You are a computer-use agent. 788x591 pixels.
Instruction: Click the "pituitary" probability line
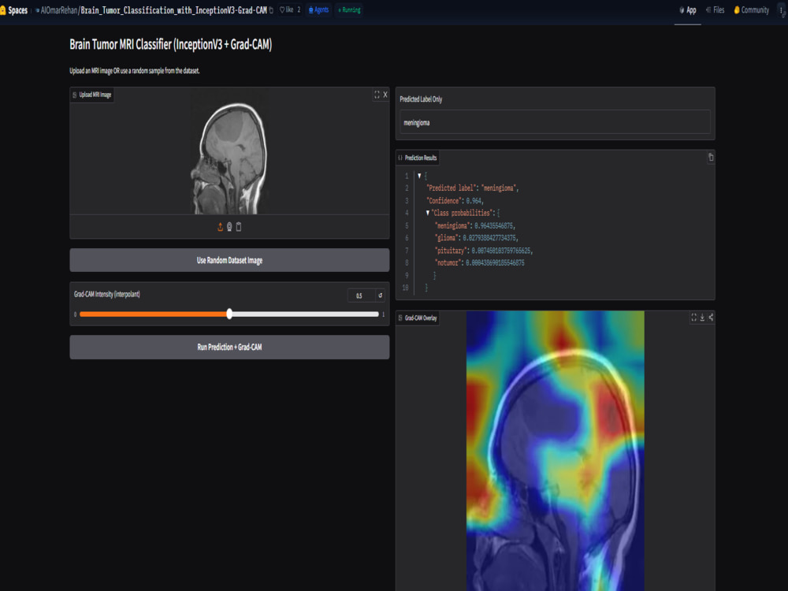click(x=484, y=251)
